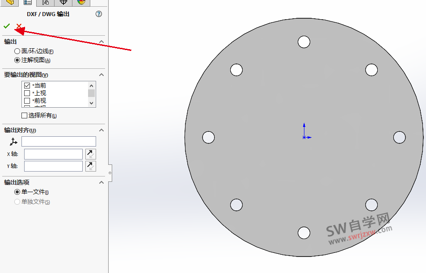Open the display settings colorful globe icon tab
This screenshot has height=273, width=426.
point(82,3)
